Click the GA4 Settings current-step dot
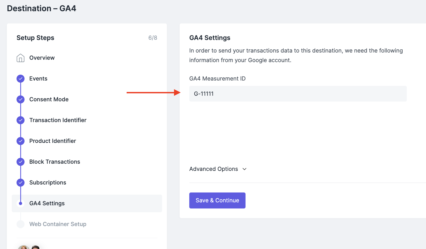The height and width of the screenshot is (249, 426). (x=21, y=203)
